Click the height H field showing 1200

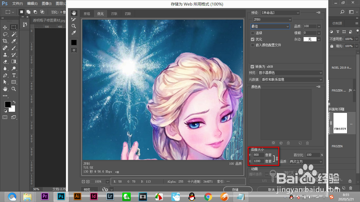coord(259,161)
